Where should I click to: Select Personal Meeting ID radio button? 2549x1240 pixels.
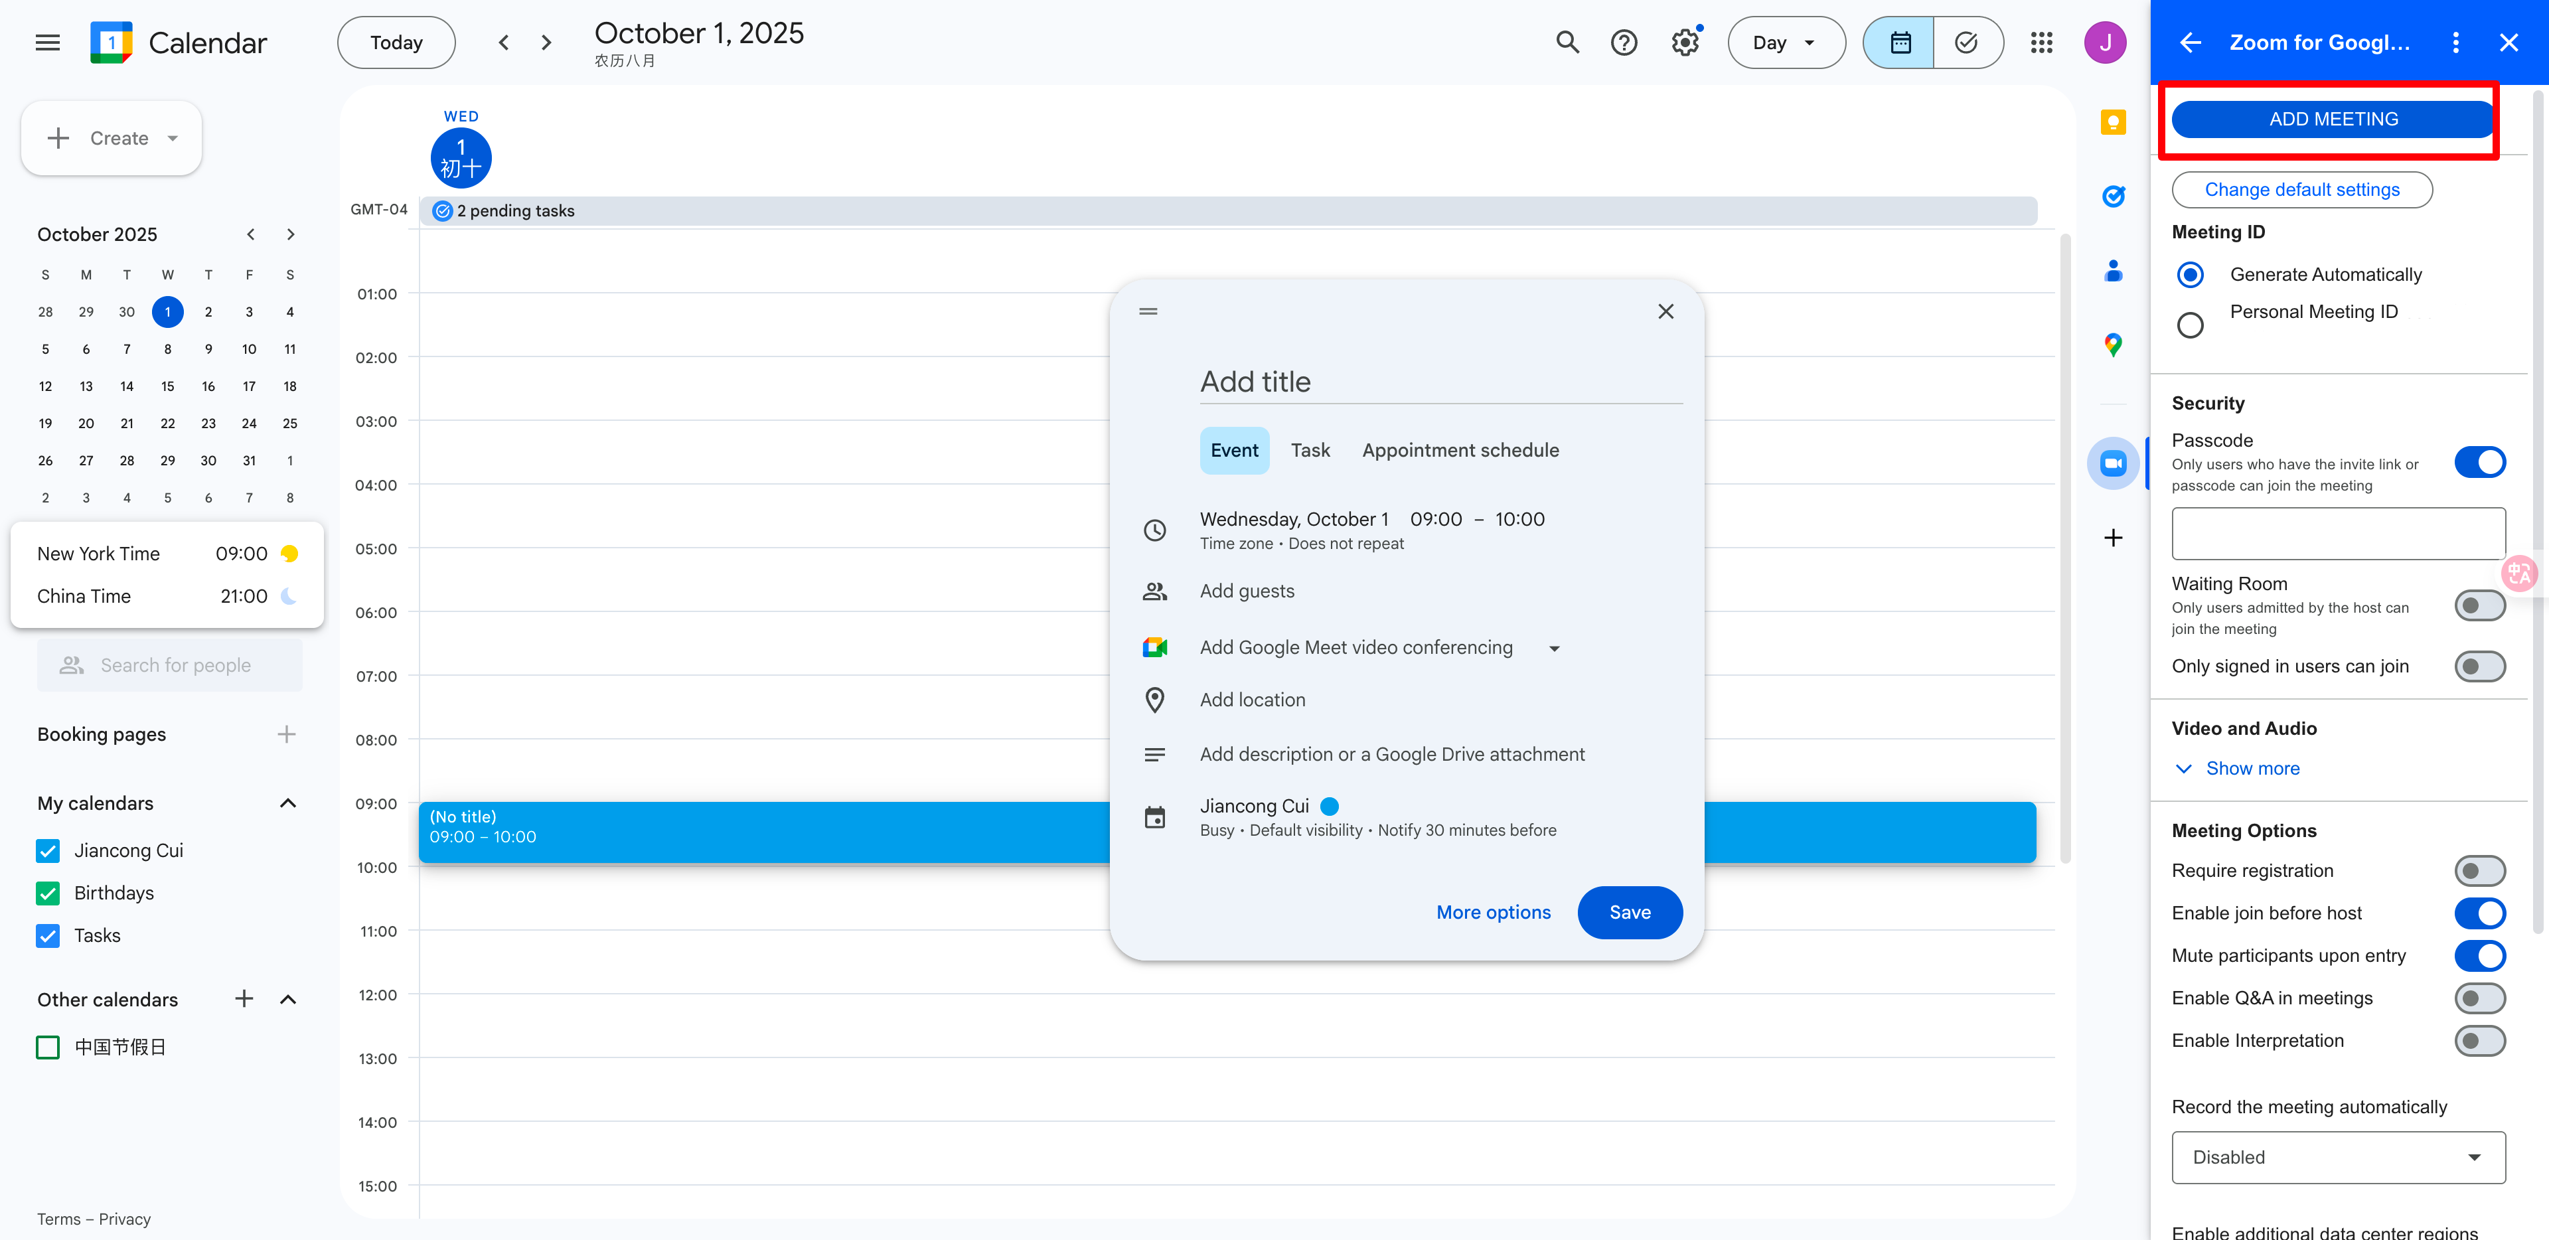coord(2190,325)
